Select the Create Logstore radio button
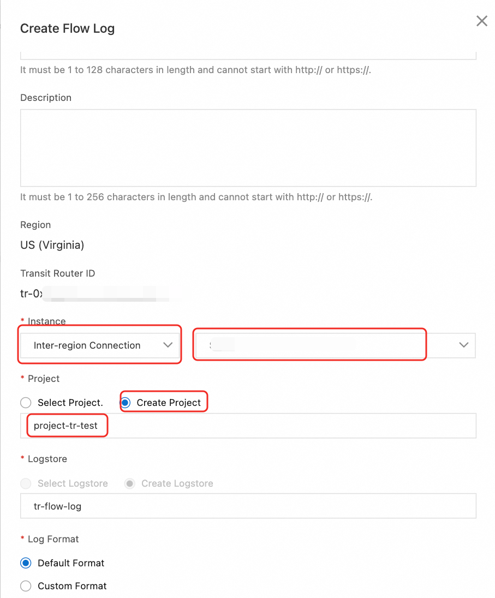Viewport: 495px width, 598px height. click(129, 483)
